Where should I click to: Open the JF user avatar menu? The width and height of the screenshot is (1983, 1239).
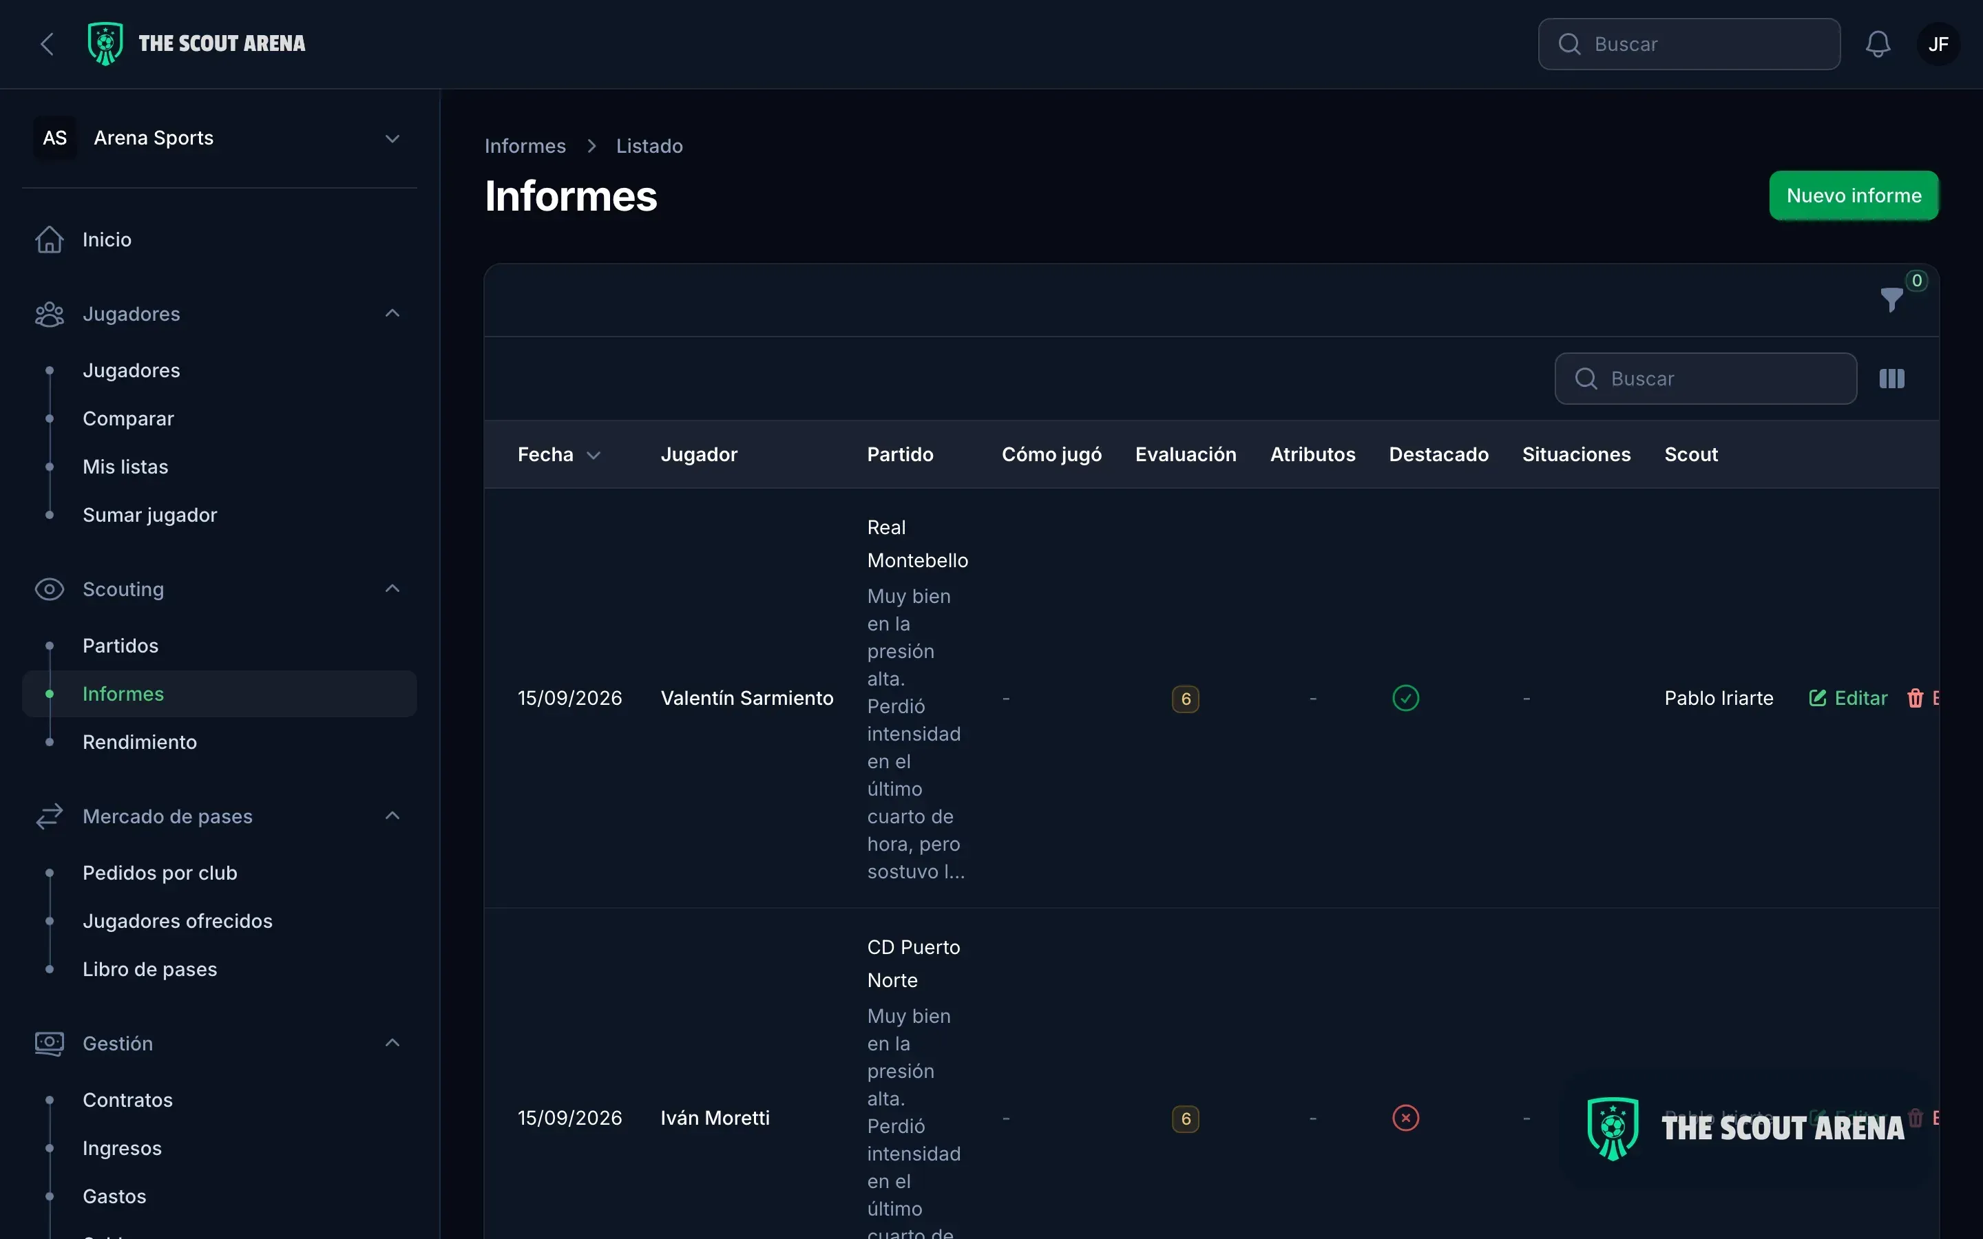1938,44
